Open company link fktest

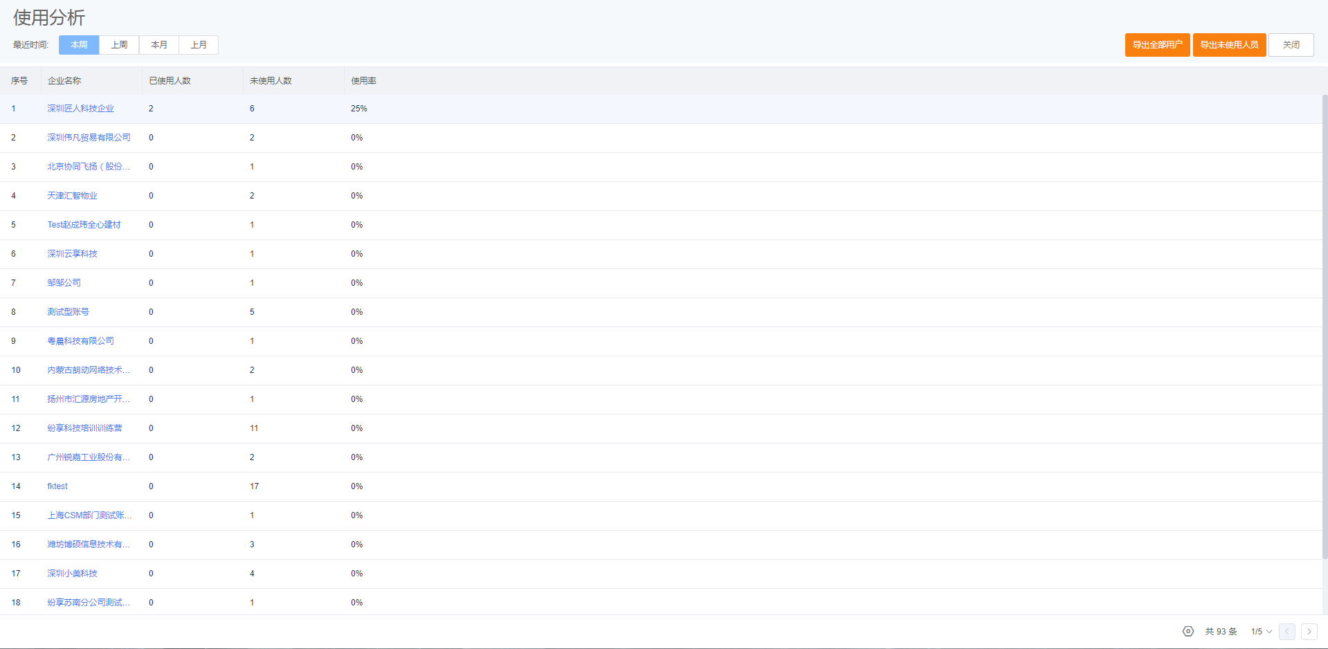coord(57,486)
